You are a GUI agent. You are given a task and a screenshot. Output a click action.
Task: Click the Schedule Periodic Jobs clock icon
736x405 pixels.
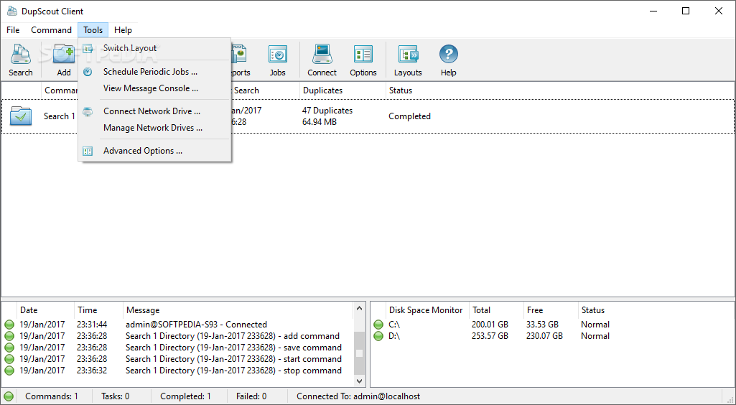[x=88, y=72]
